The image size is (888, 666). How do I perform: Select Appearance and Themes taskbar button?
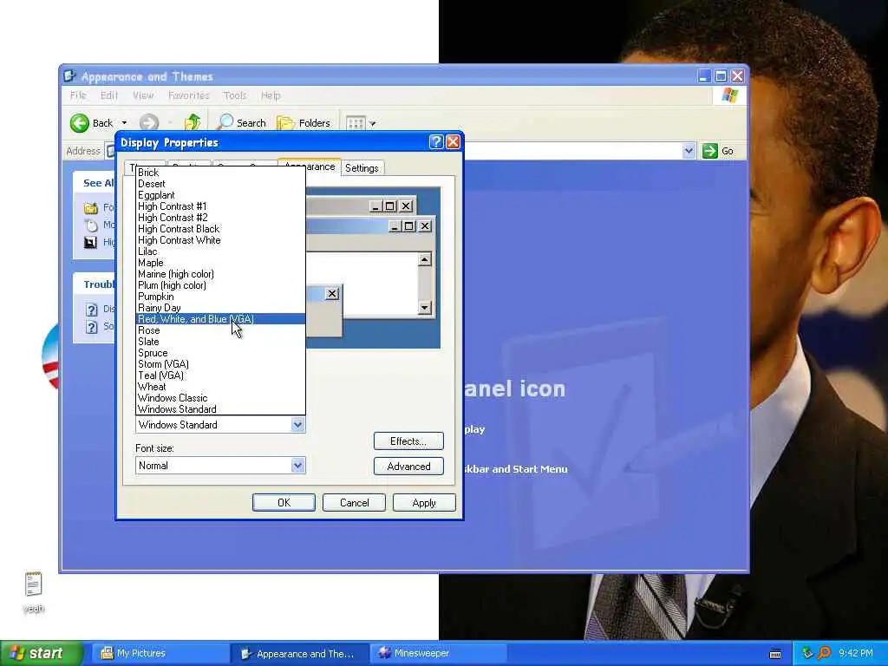[x=299, y=654]
